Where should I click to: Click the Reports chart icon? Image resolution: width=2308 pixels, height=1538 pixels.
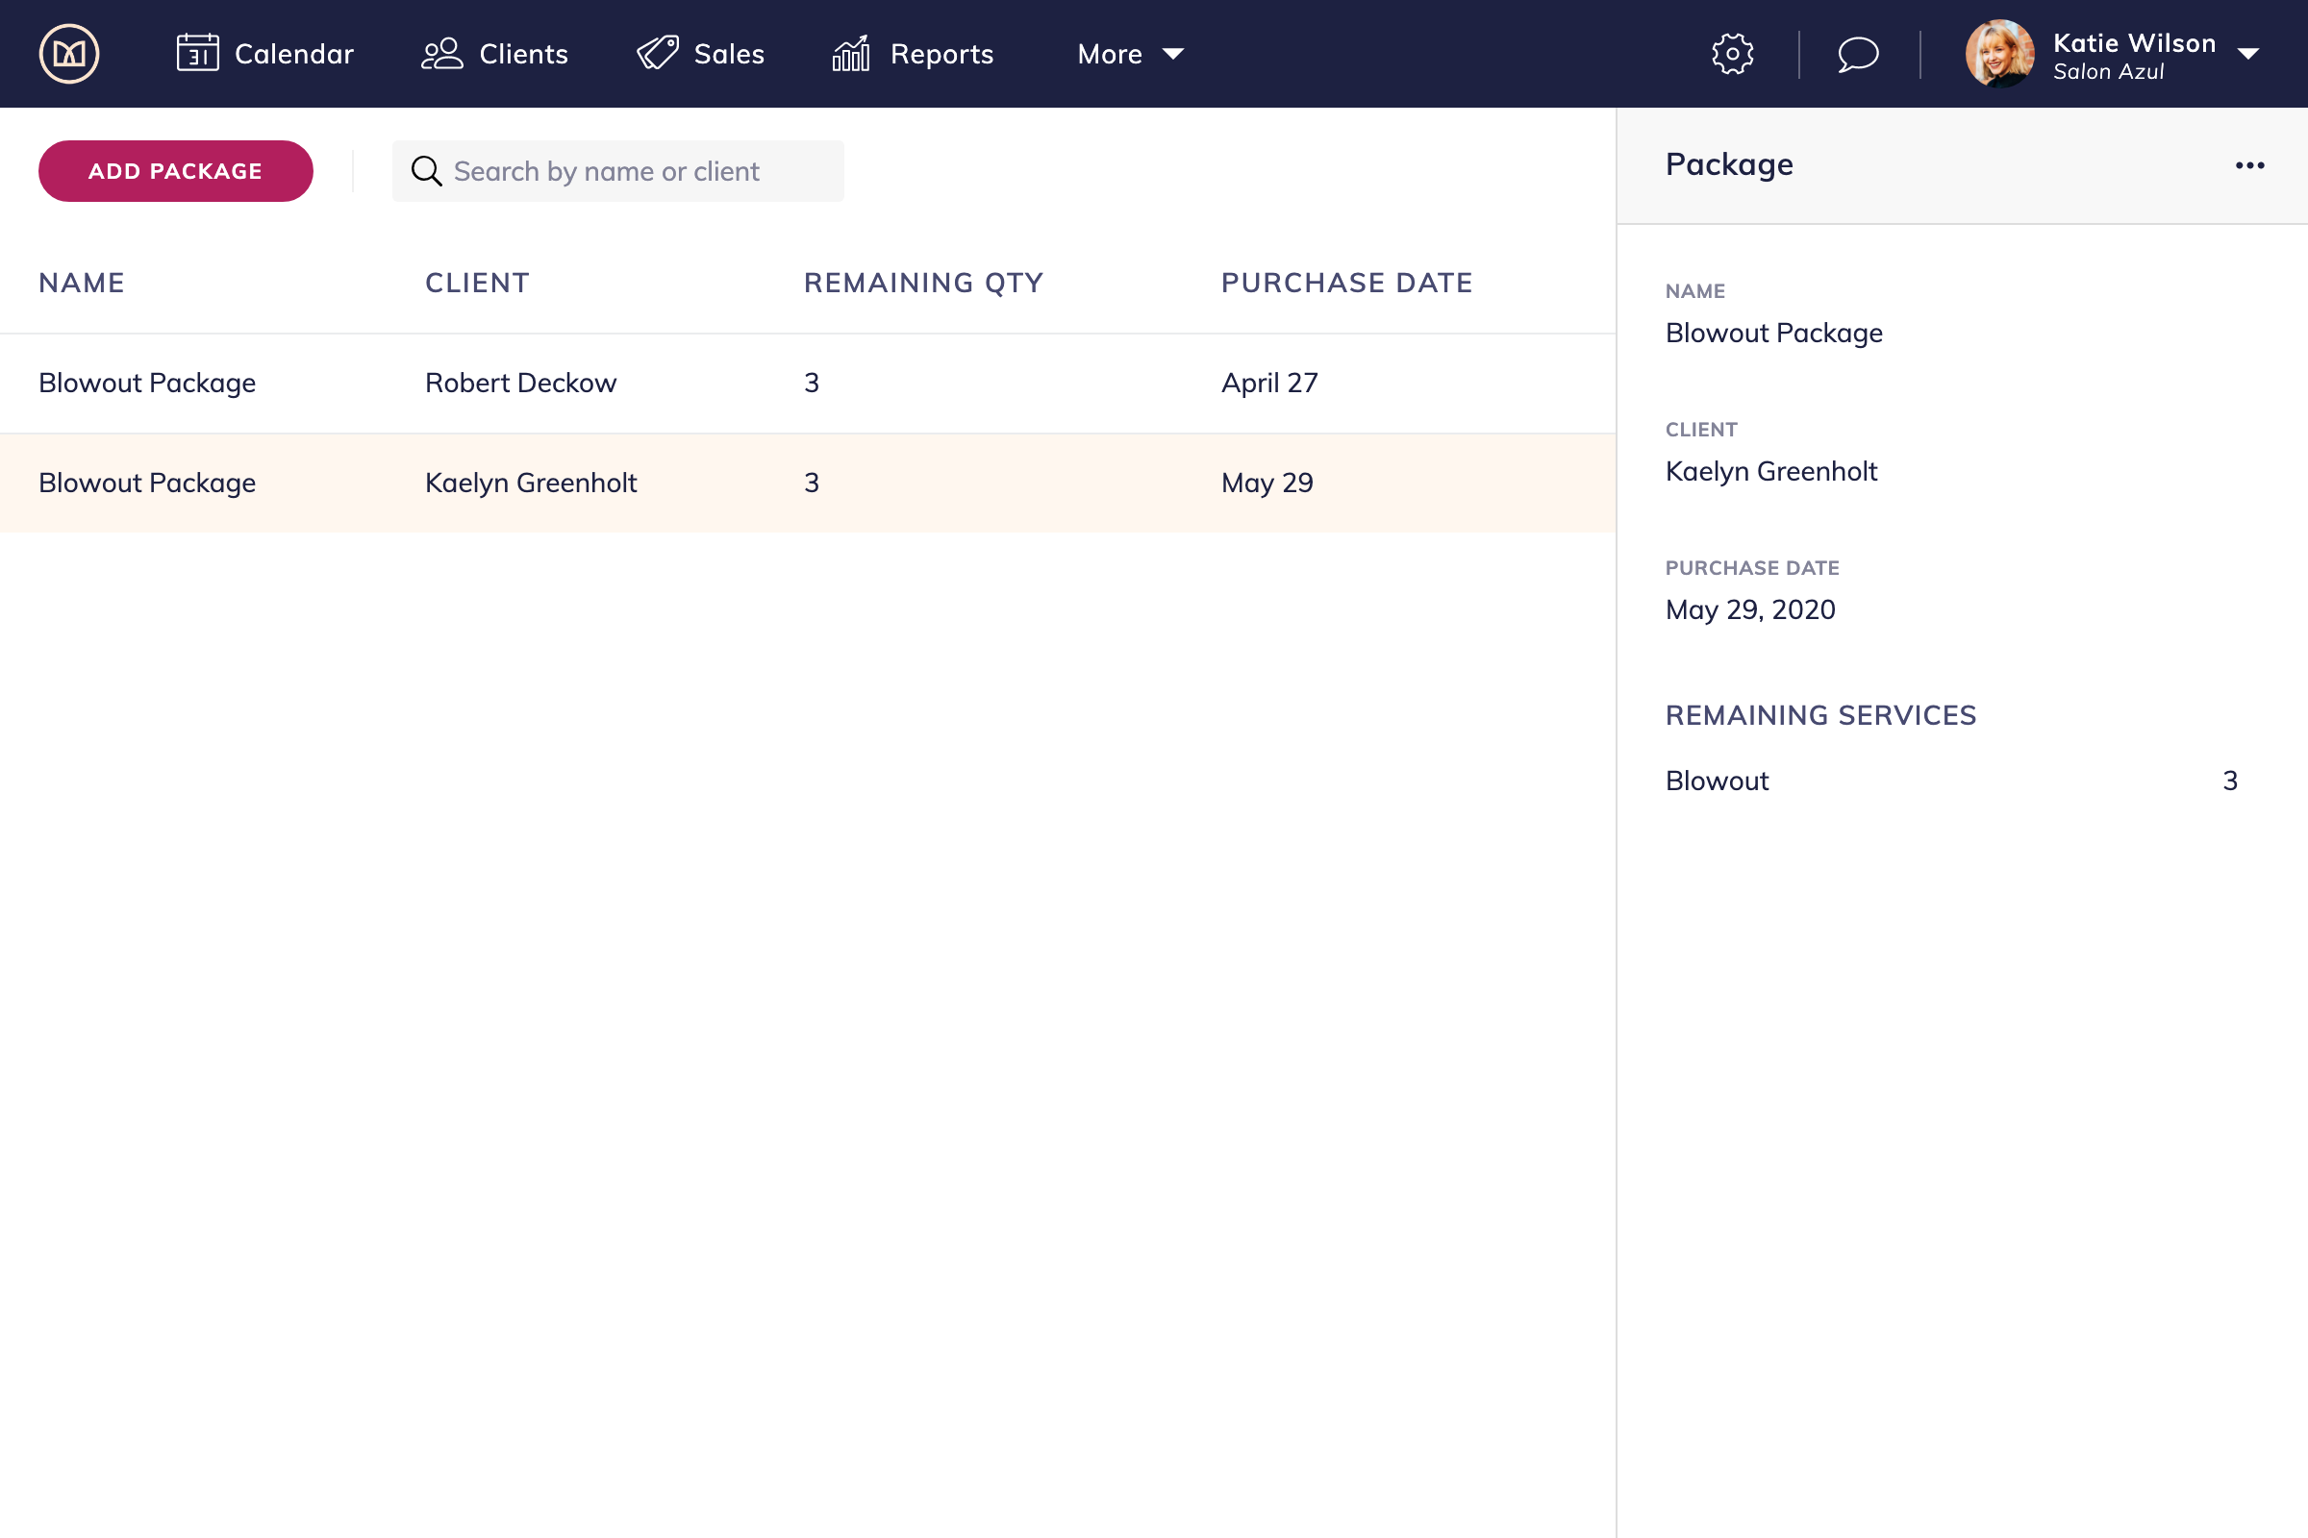coord(851,54)
